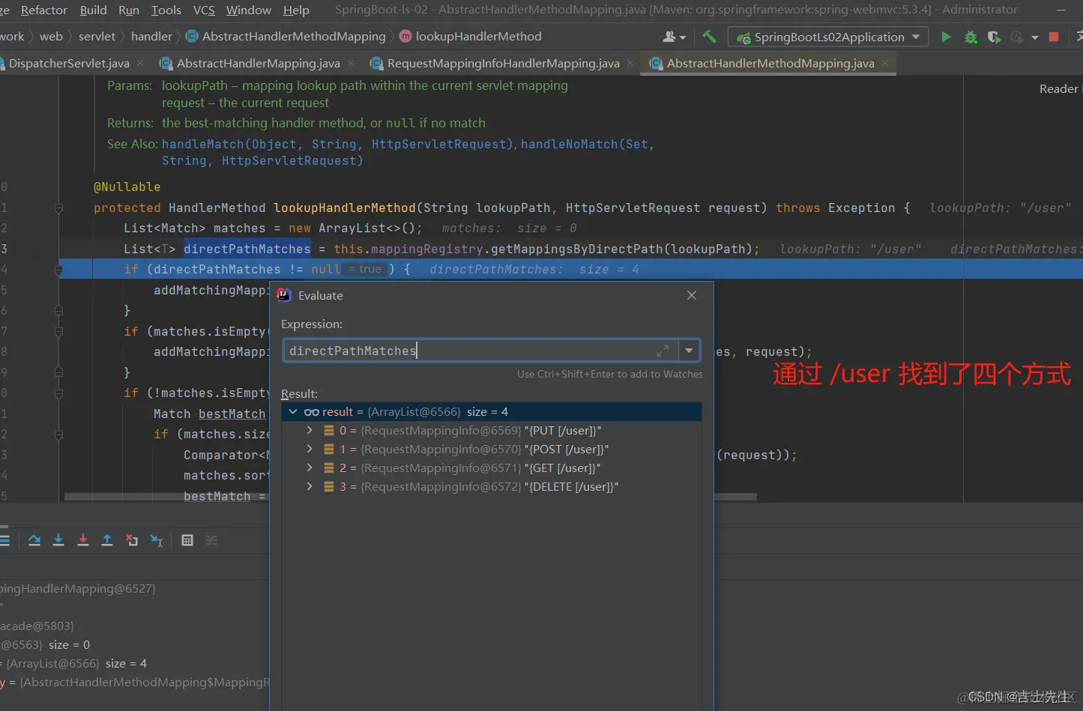Click the handler breadcrumb

[152, 36]
